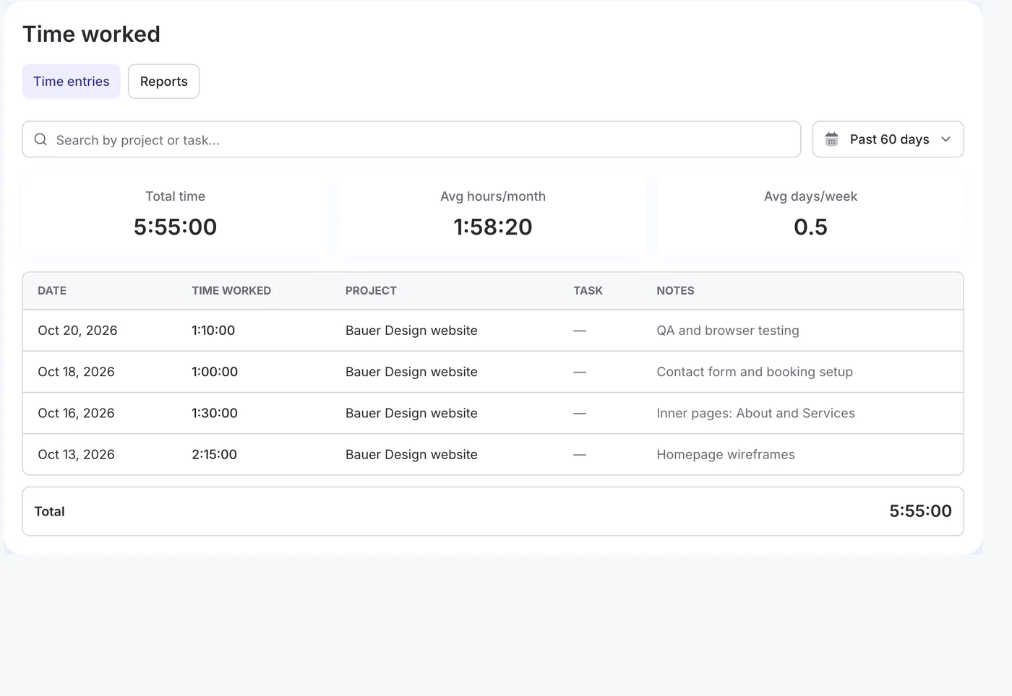Click the Contact form and booking setup note

pyautogui.click(x=755, y=372)
